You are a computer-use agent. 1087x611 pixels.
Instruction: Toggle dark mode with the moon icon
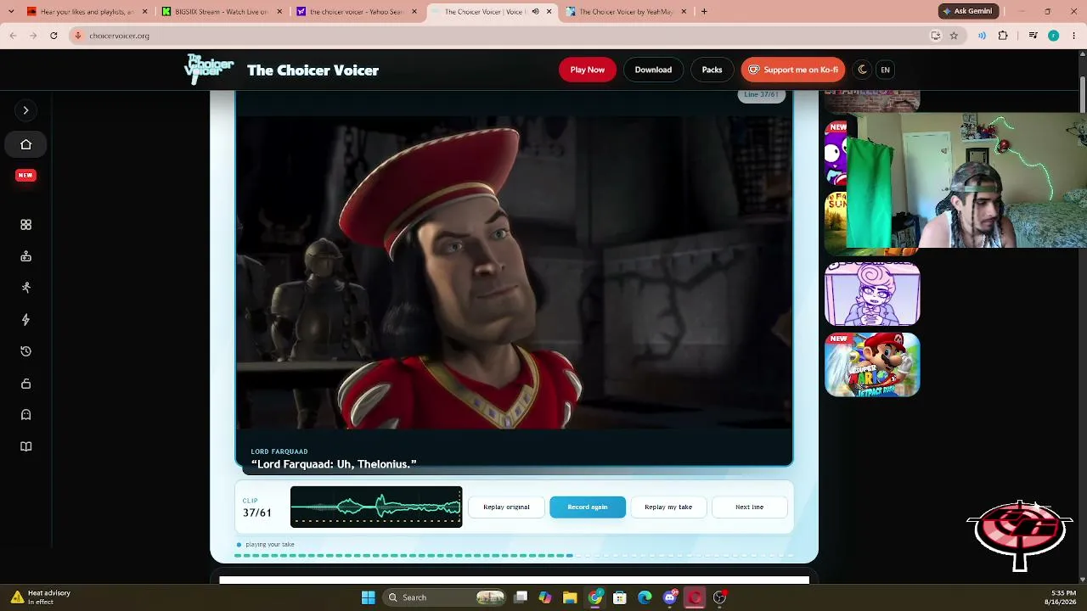[862, 70]
